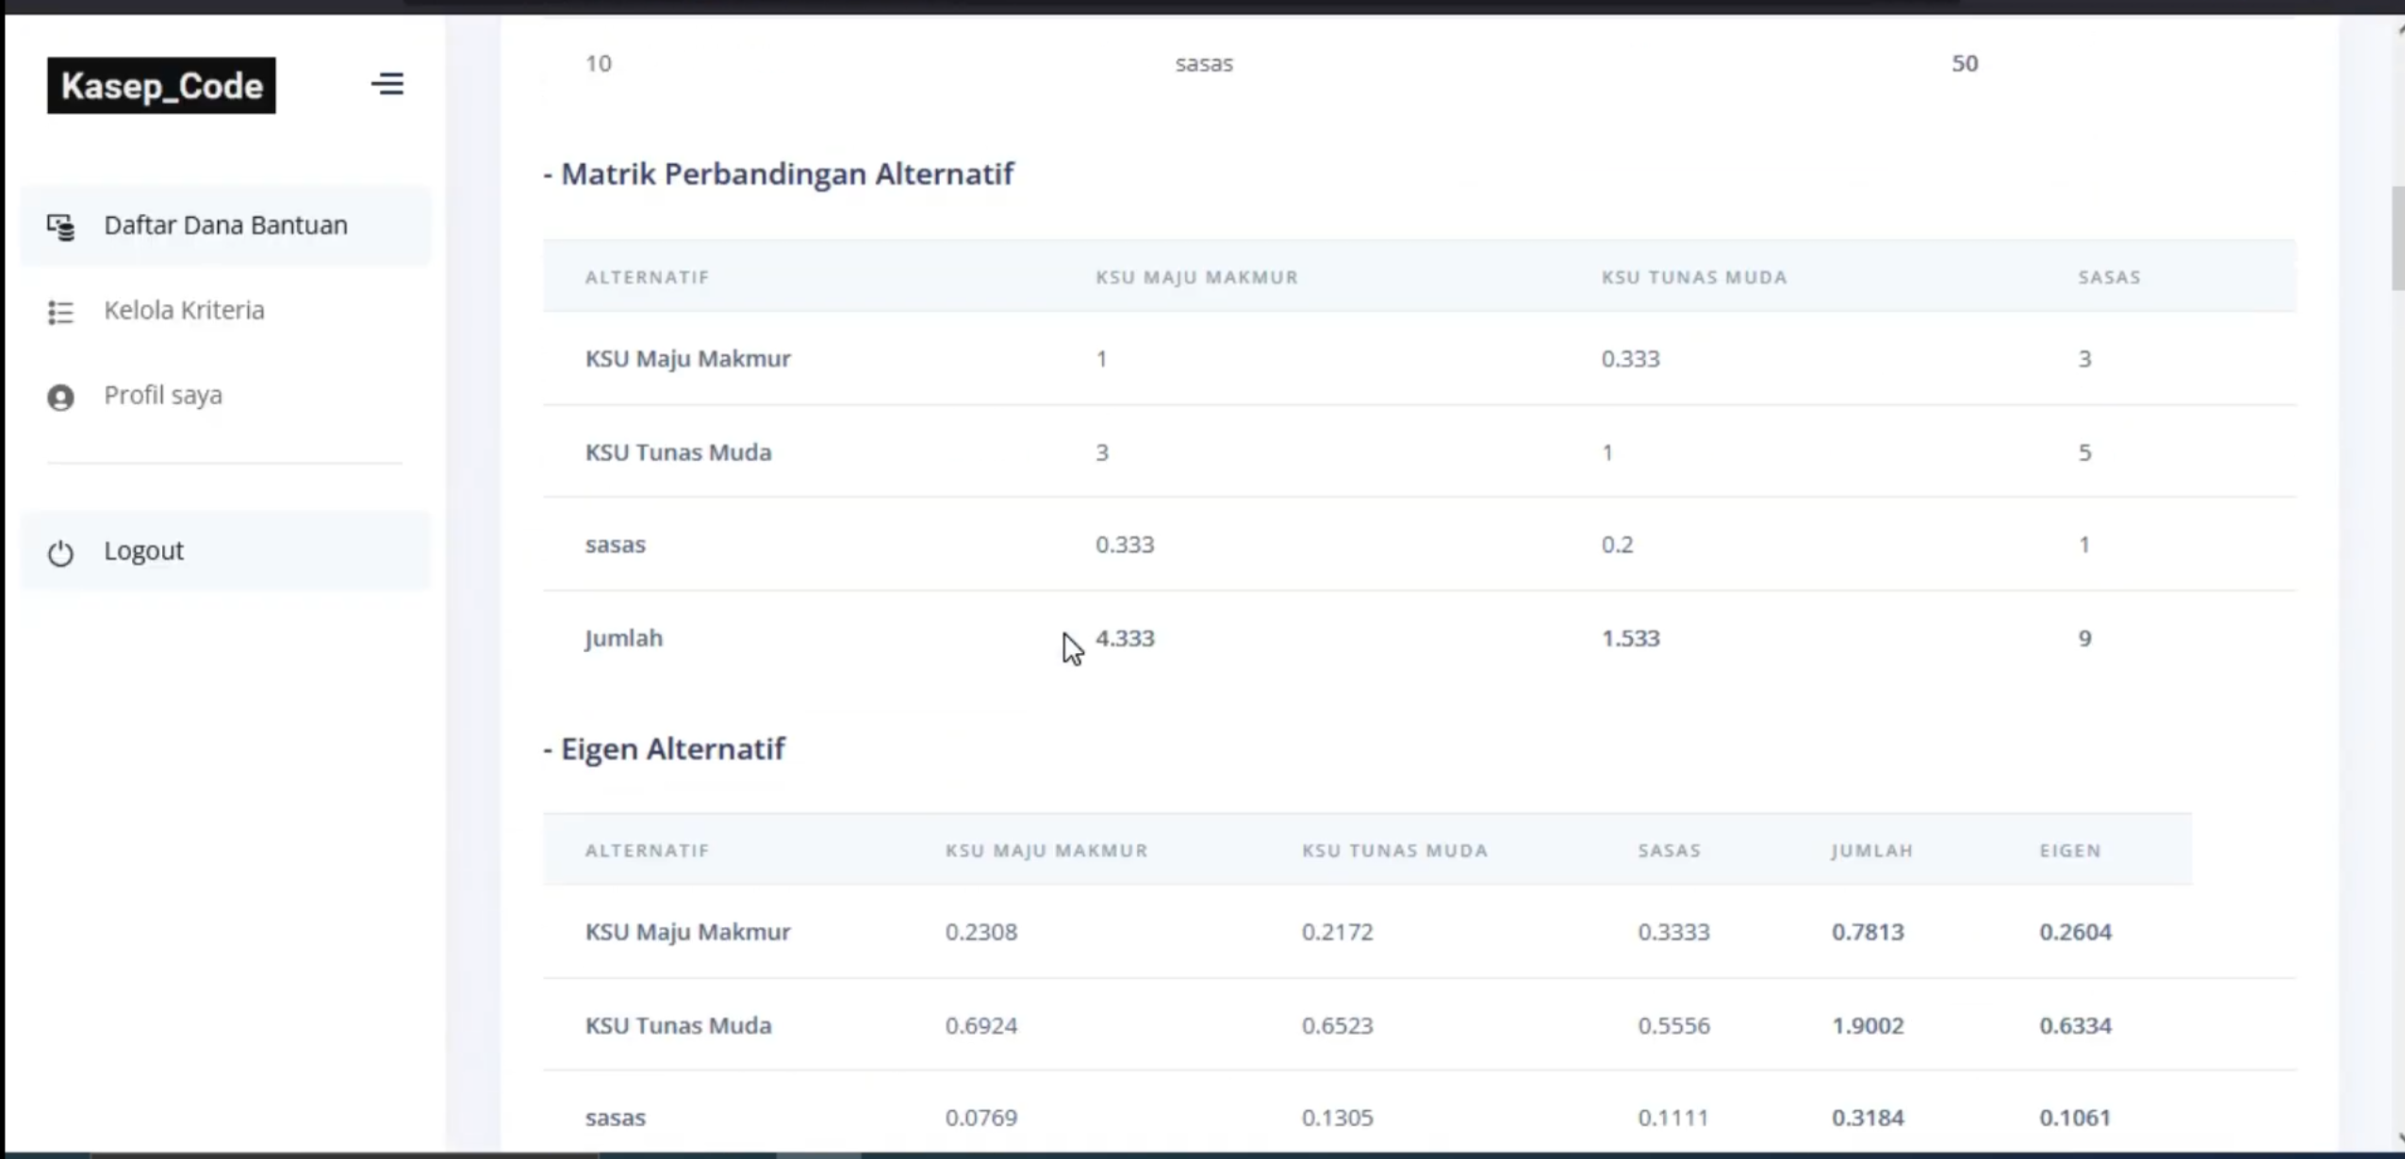Screen dimensions: 2405x1159
Task: Click value 0.2308 in Eigen table
Action: (981, 931)
